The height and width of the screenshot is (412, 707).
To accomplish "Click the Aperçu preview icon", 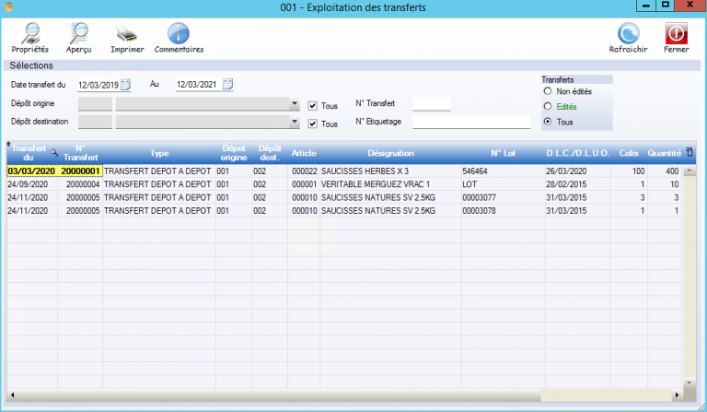I will pos(79,35).
